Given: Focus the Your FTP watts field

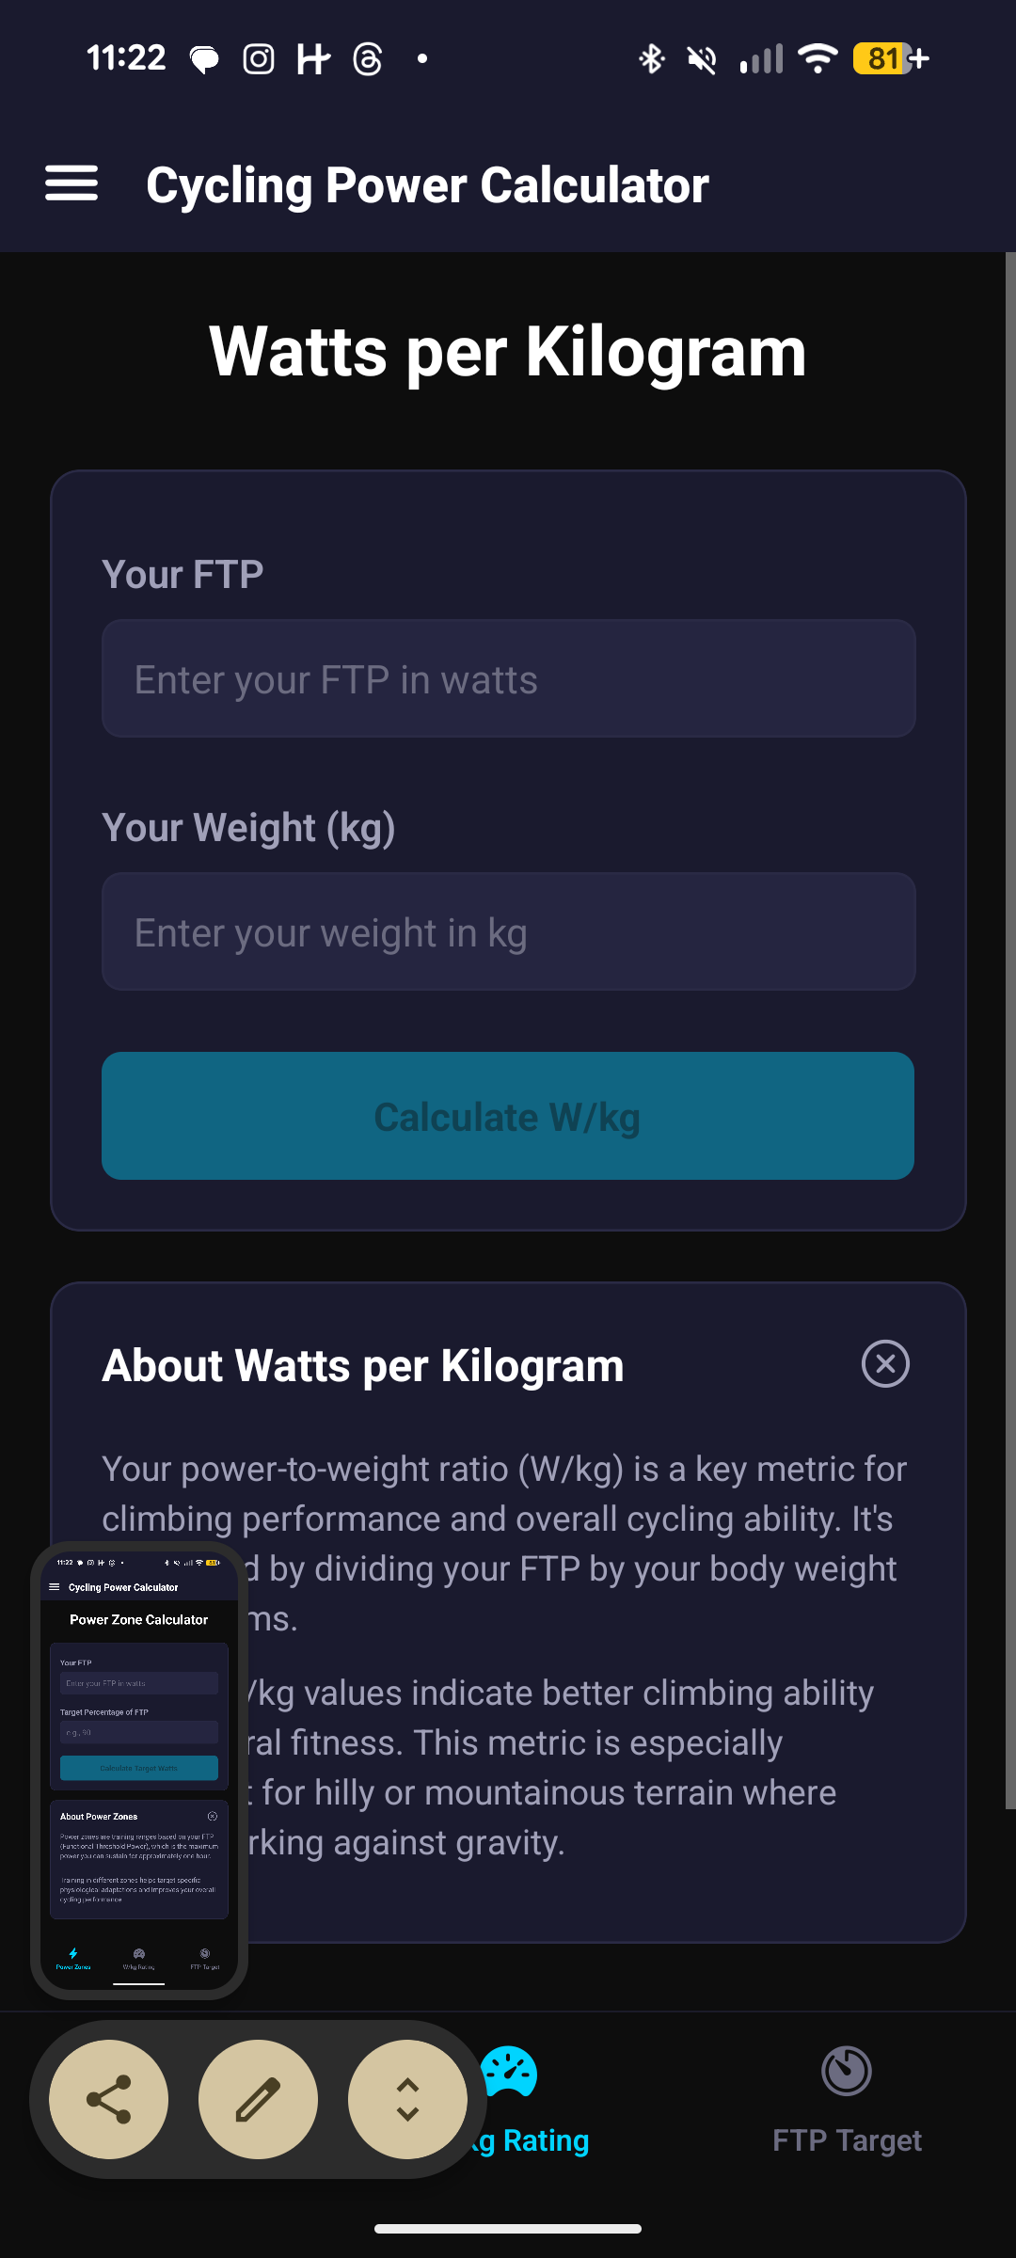Looking at the screenshot, I should click(x=508, y=678).
